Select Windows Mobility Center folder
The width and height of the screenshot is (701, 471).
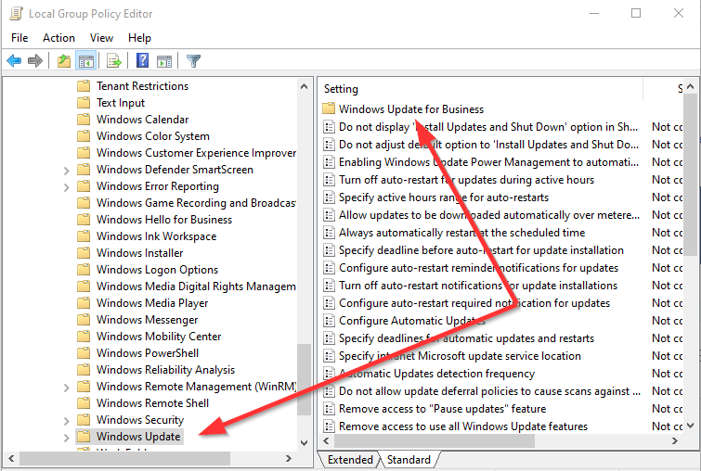(x=158, y=337)
